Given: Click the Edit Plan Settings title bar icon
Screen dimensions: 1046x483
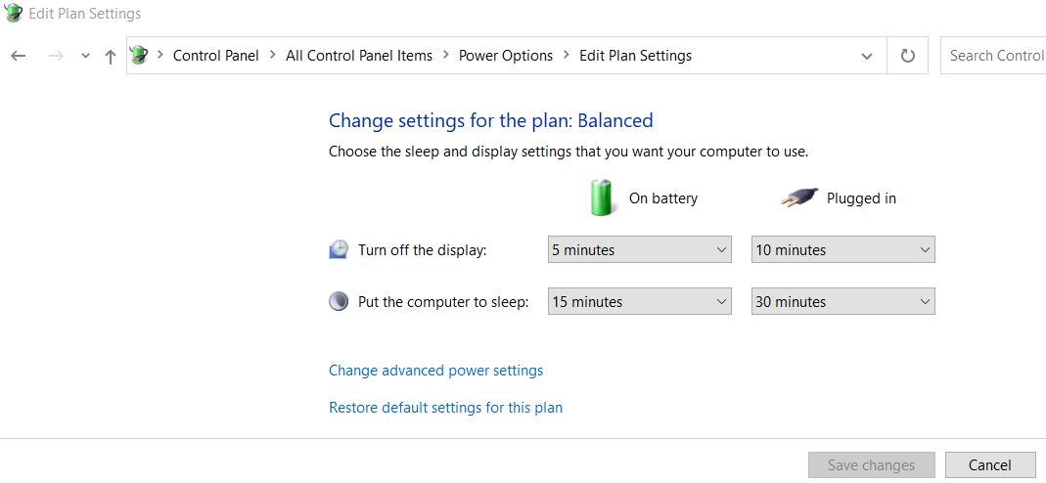Looking at the screenshot, I should pos(13,13).
